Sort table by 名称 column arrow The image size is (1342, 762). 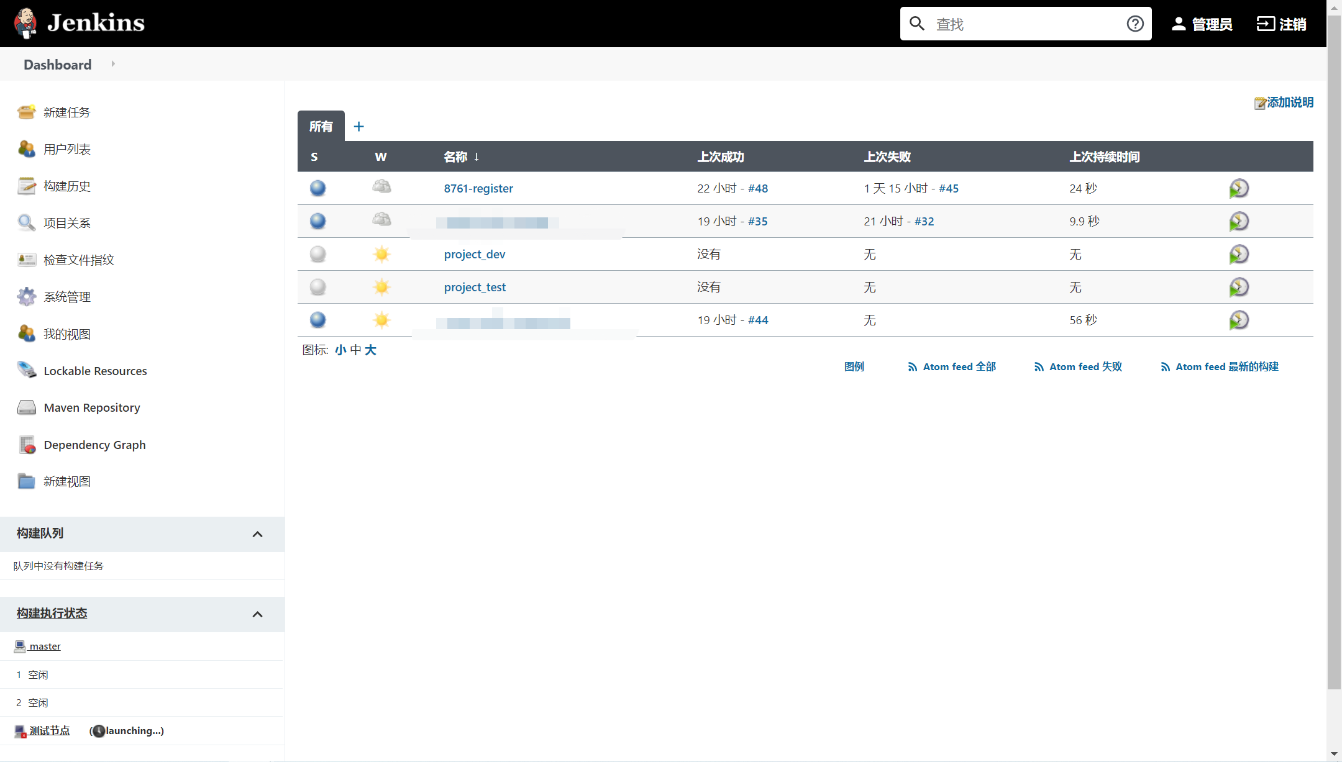point(477,156)
